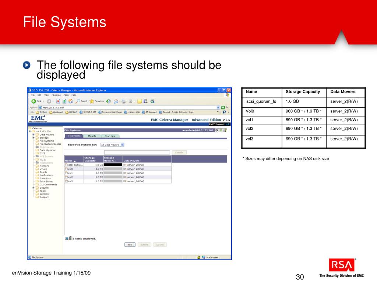Click the Stop loading icon with red X
Viewport: 377px width, 283px height.
[58, 101]
